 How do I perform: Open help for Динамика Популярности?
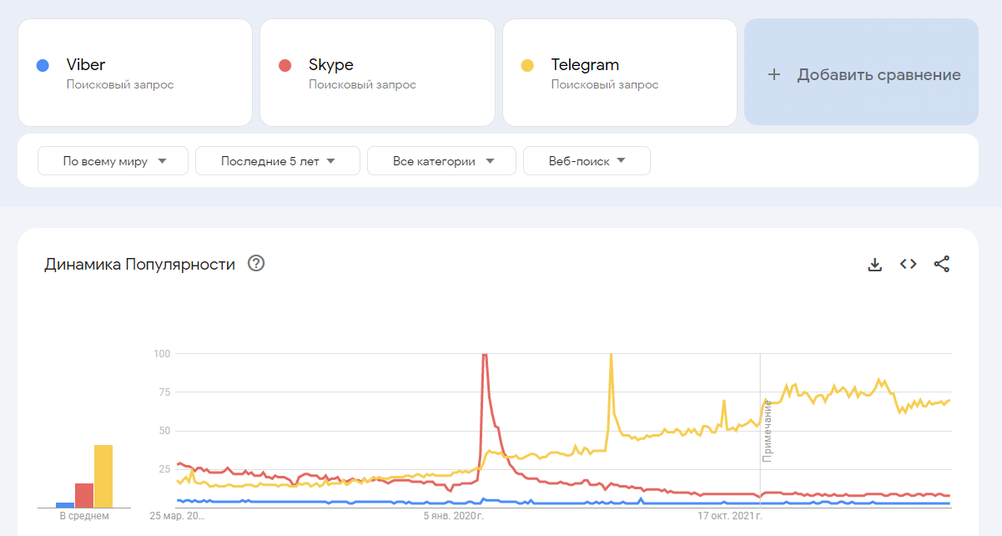[257, 264]
